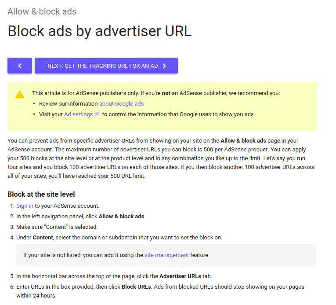This screenshot has width=336, height=305.
Task: Click bold Allow & block ads in step 2
Action: (122, 216)
